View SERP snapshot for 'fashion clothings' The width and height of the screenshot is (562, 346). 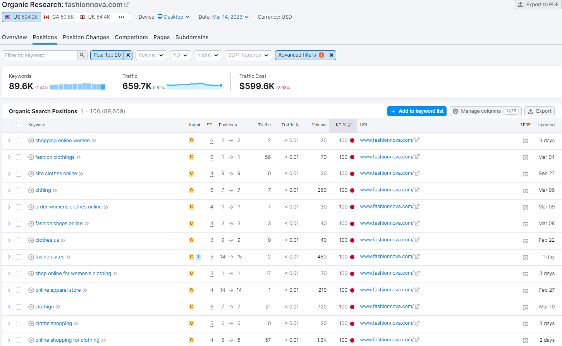click(x=525, y=157)
